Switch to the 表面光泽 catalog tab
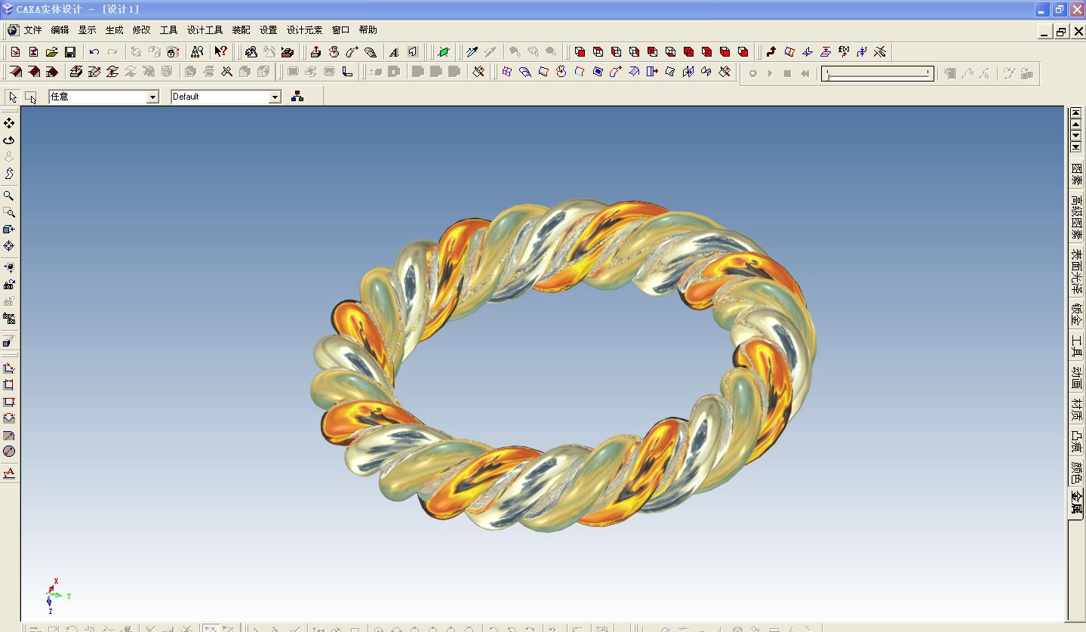Screen dimensions: 1086x632 1076,272
